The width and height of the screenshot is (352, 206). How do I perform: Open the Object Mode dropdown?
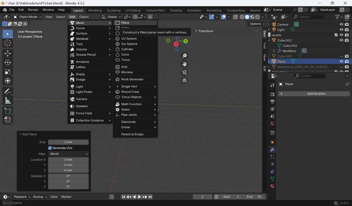[x=27, y=17]
